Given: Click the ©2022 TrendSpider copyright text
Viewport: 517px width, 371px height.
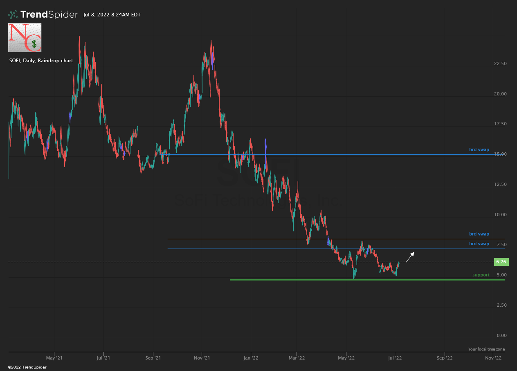Looking at the screenshot, I should (27, 367).
